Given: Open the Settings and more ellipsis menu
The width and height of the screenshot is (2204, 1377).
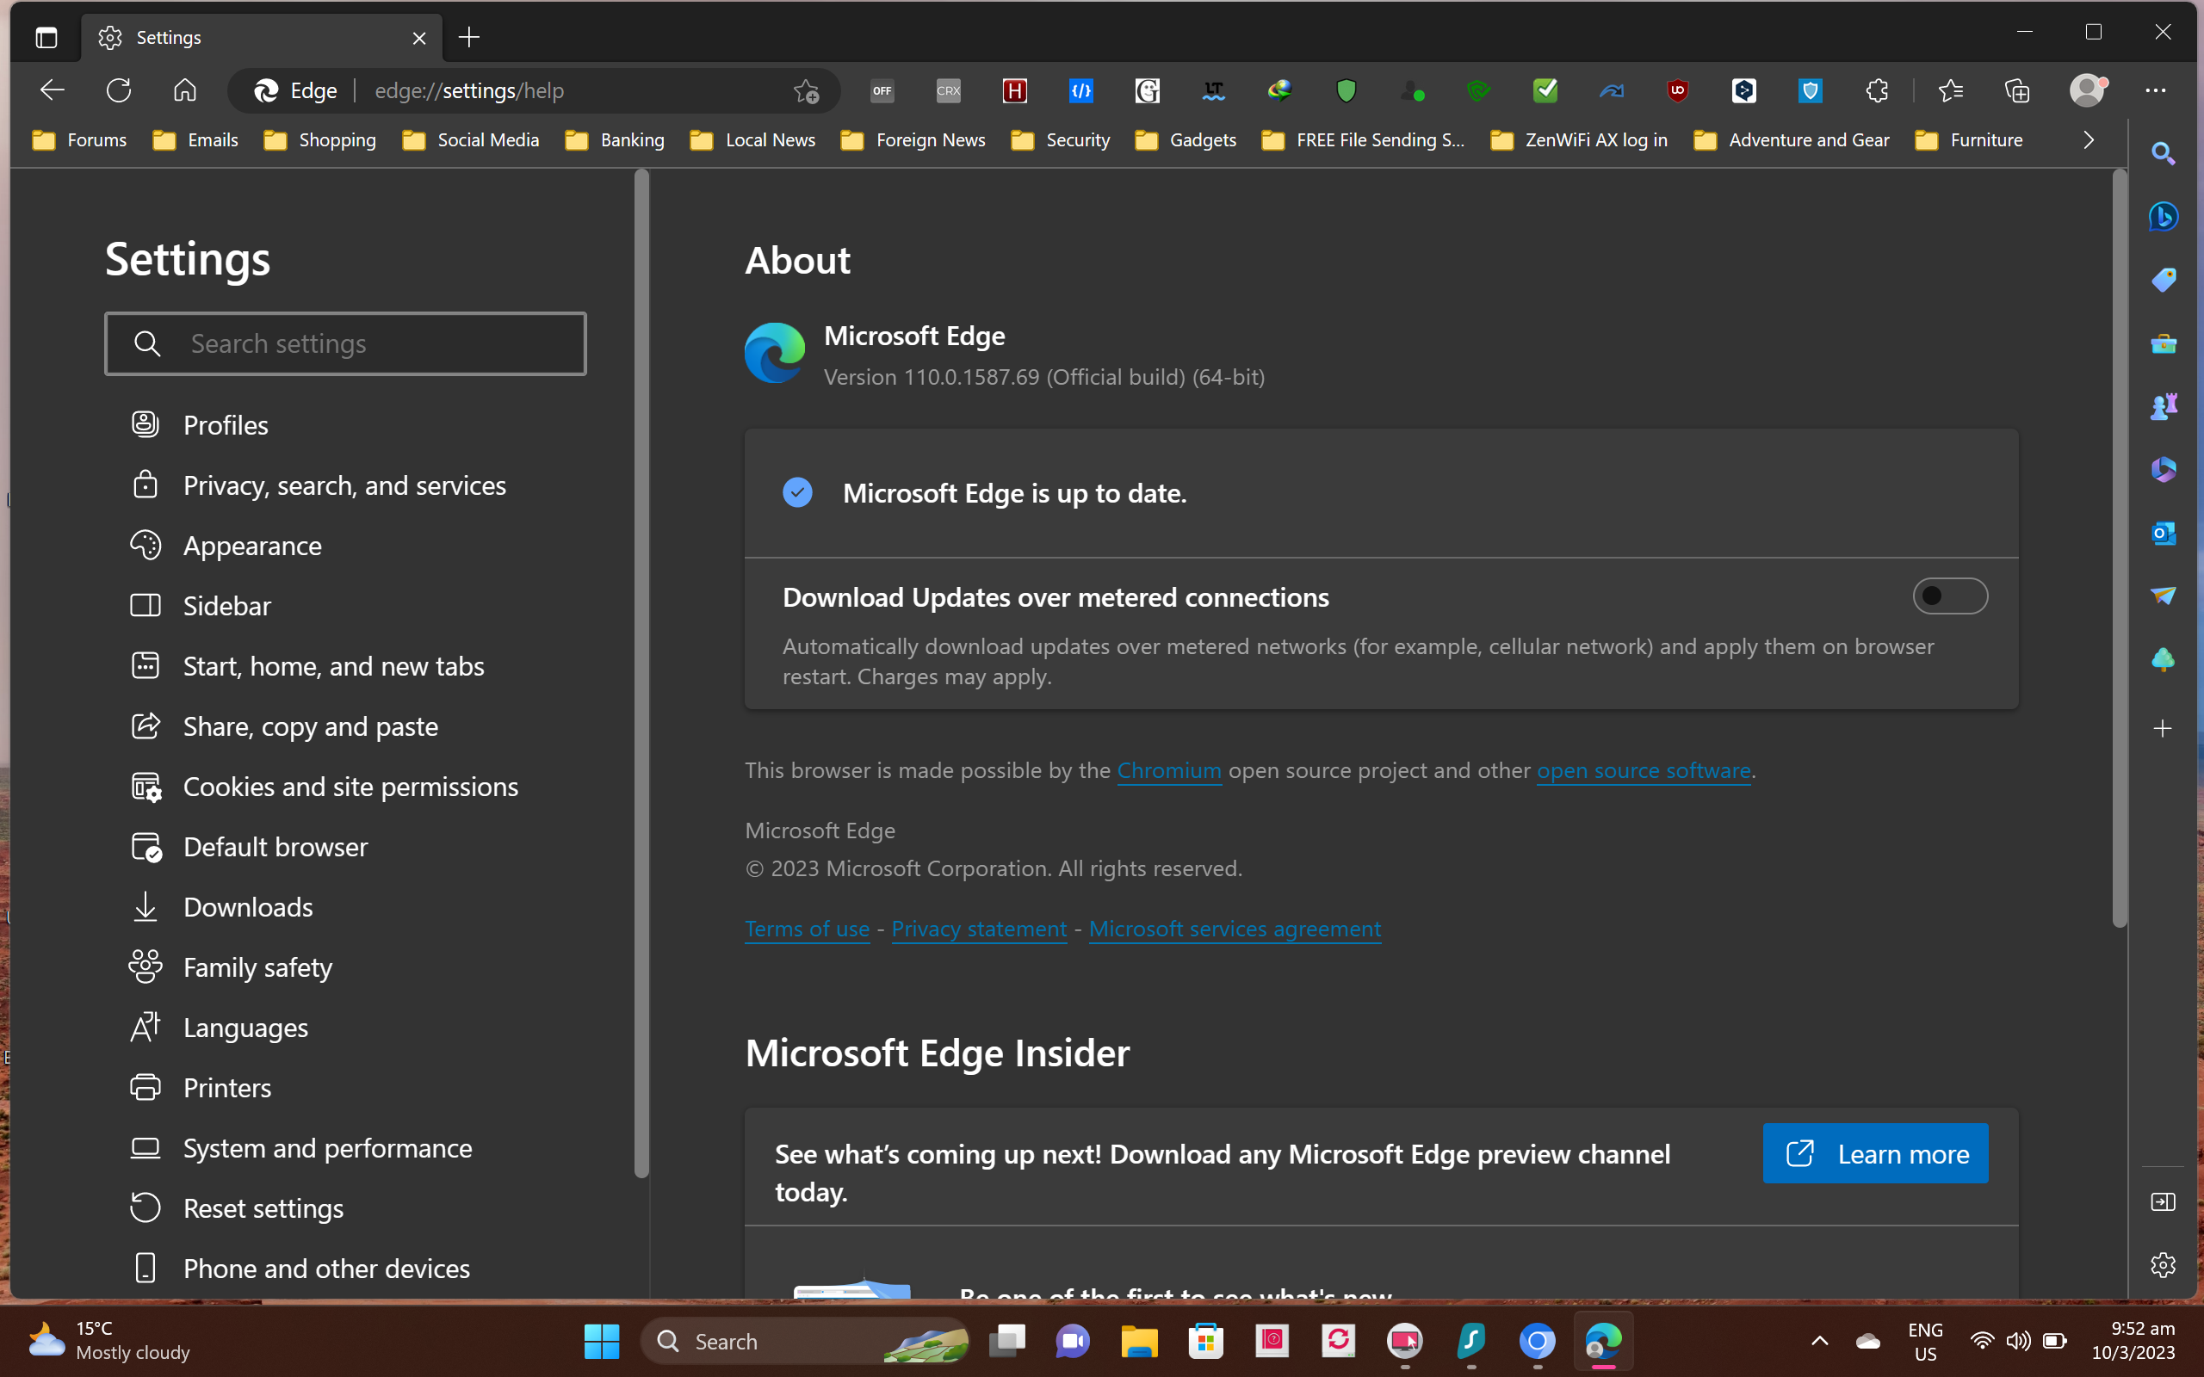Looking at the screenshot, I should tap(2155, 90).
